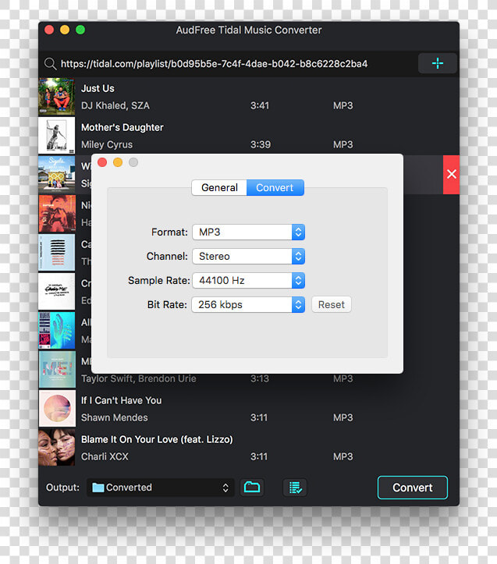Image resolution: width=497 pixels, height=564 pixels.
Task: Click 'Blame It On Your Love (feat. Lizzo)'
Action: [157, 439]
